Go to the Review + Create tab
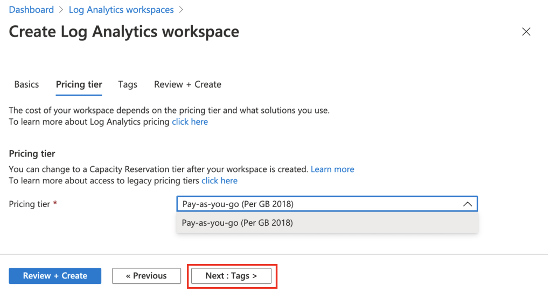Image resolution: width=551 pixels, height=300 pixels. click(x=187, y=84)
